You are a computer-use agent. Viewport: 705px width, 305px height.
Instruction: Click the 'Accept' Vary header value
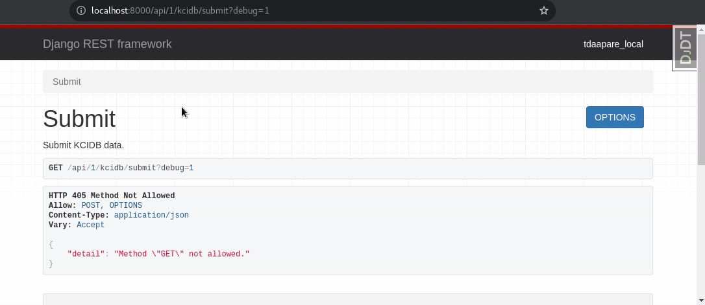(x=90, y=225)
